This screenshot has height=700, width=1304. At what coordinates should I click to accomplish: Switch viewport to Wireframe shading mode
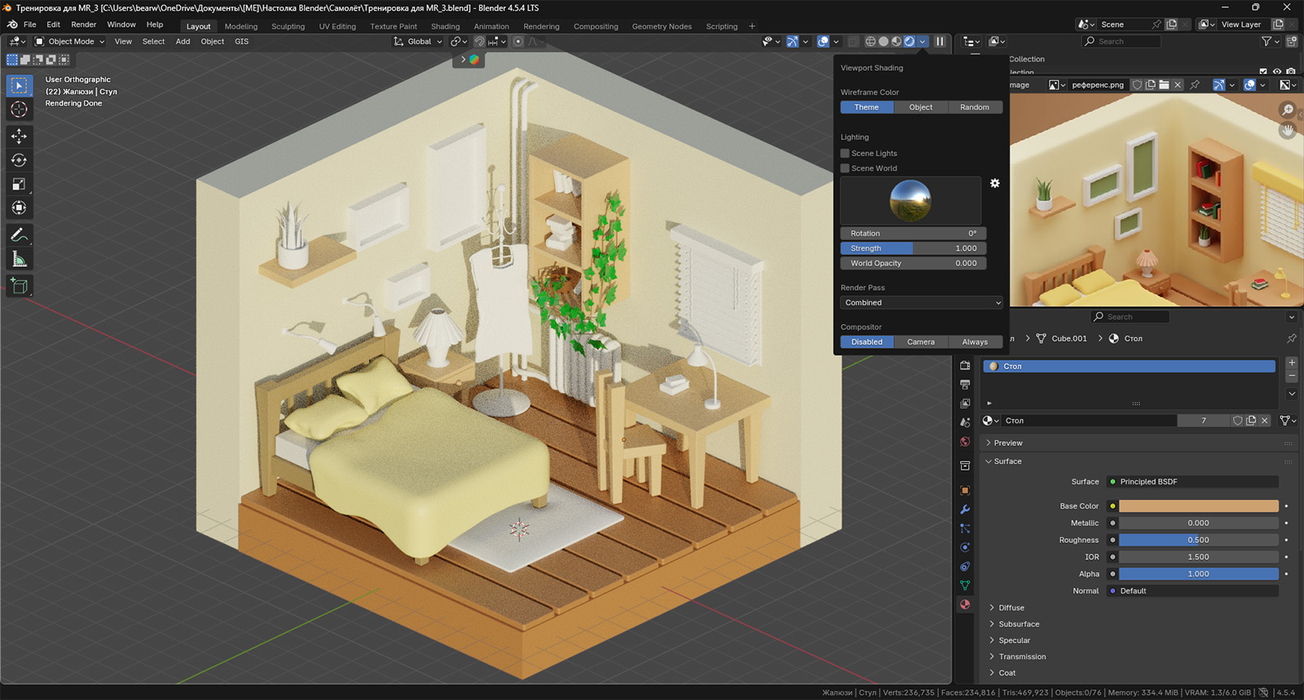coord(870,42)
